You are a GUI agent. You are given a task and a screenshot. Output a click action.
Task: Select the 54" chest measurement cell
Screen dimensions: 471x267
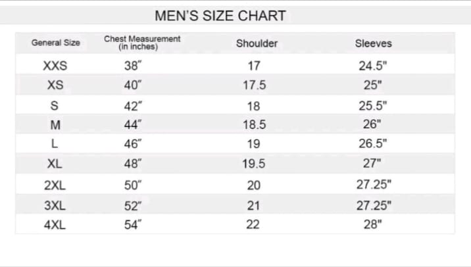click(x=133, y=225)
